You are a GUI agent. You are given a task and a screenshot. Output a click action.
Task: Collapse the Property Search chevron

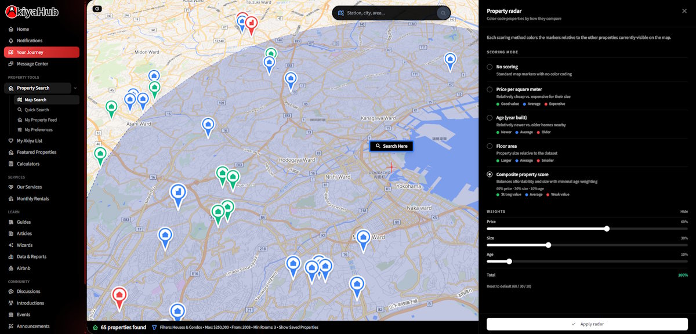[75, 88]
